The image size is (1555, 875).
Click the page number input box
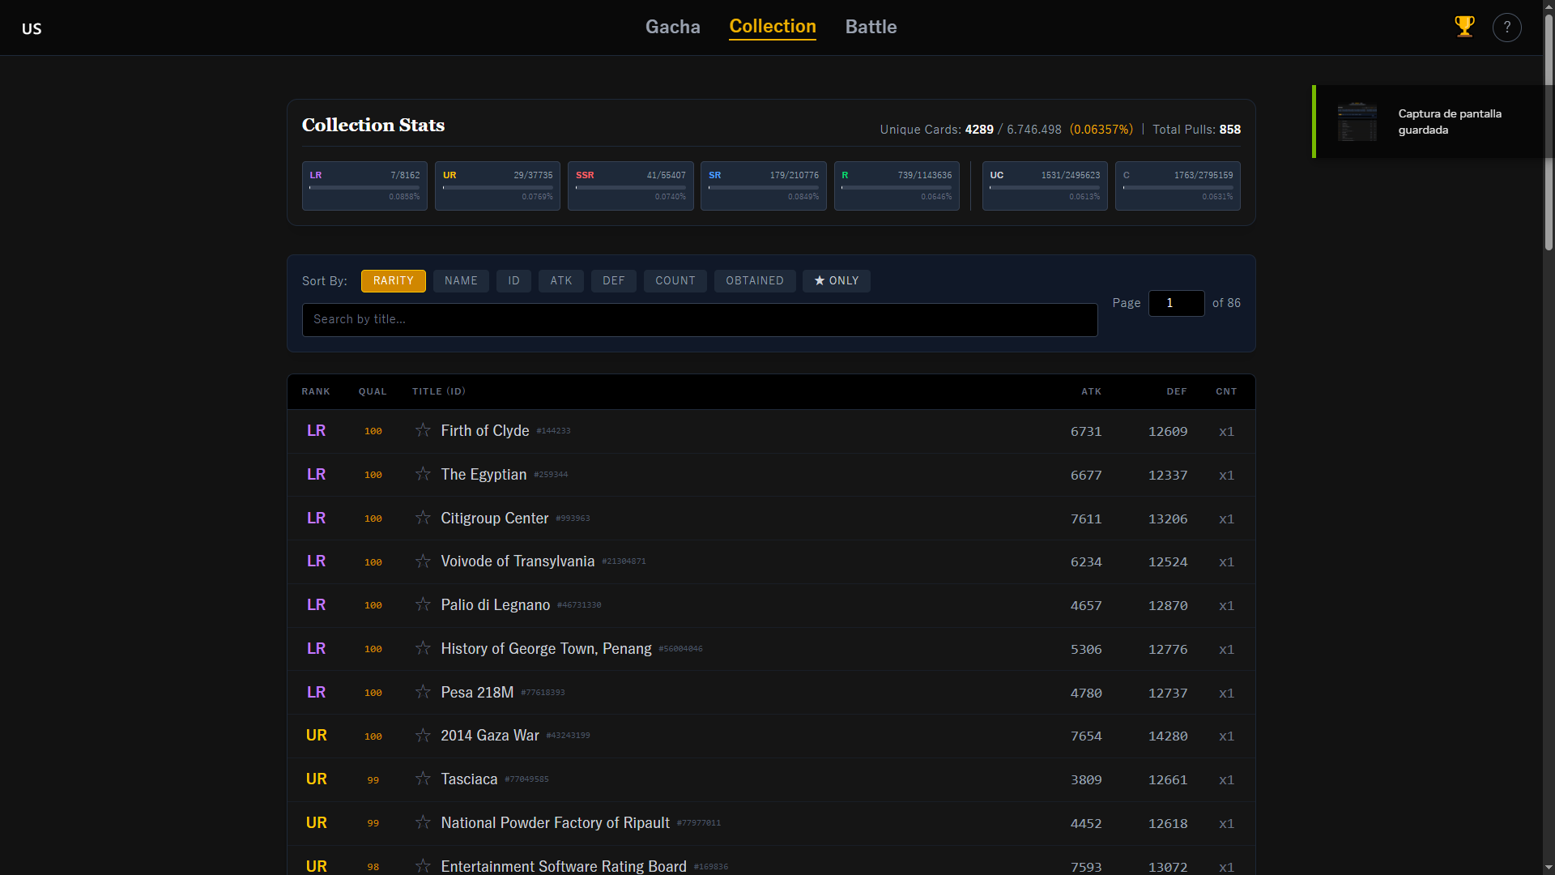click(x=1176, y=303)
